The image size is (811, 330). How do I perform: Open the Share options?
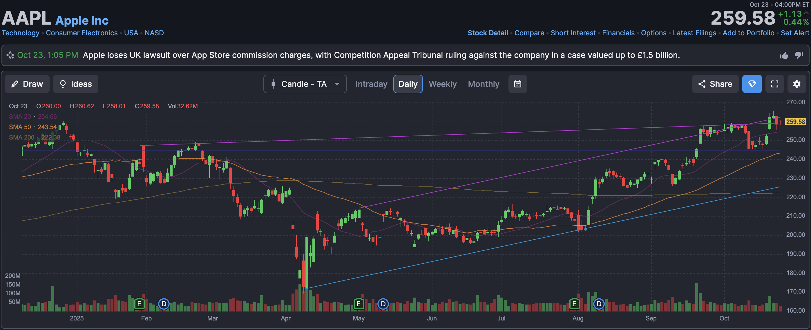715,84
